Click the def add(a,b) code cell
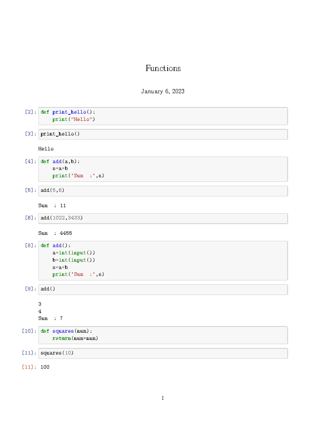 click(163, 169)
